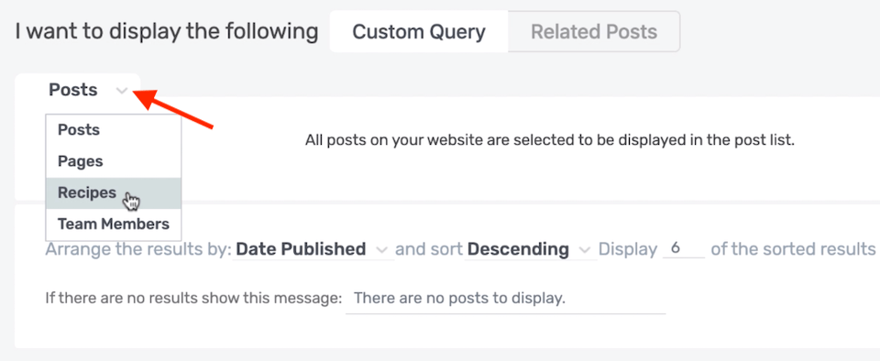The width and height of the screenshot is (880, 361).
Task: Click the chevron beside Date Published
Action: pos(381,249)
